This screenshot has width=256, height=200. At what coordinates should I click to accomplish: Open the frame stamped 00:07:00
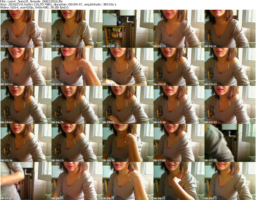[179, 143]
